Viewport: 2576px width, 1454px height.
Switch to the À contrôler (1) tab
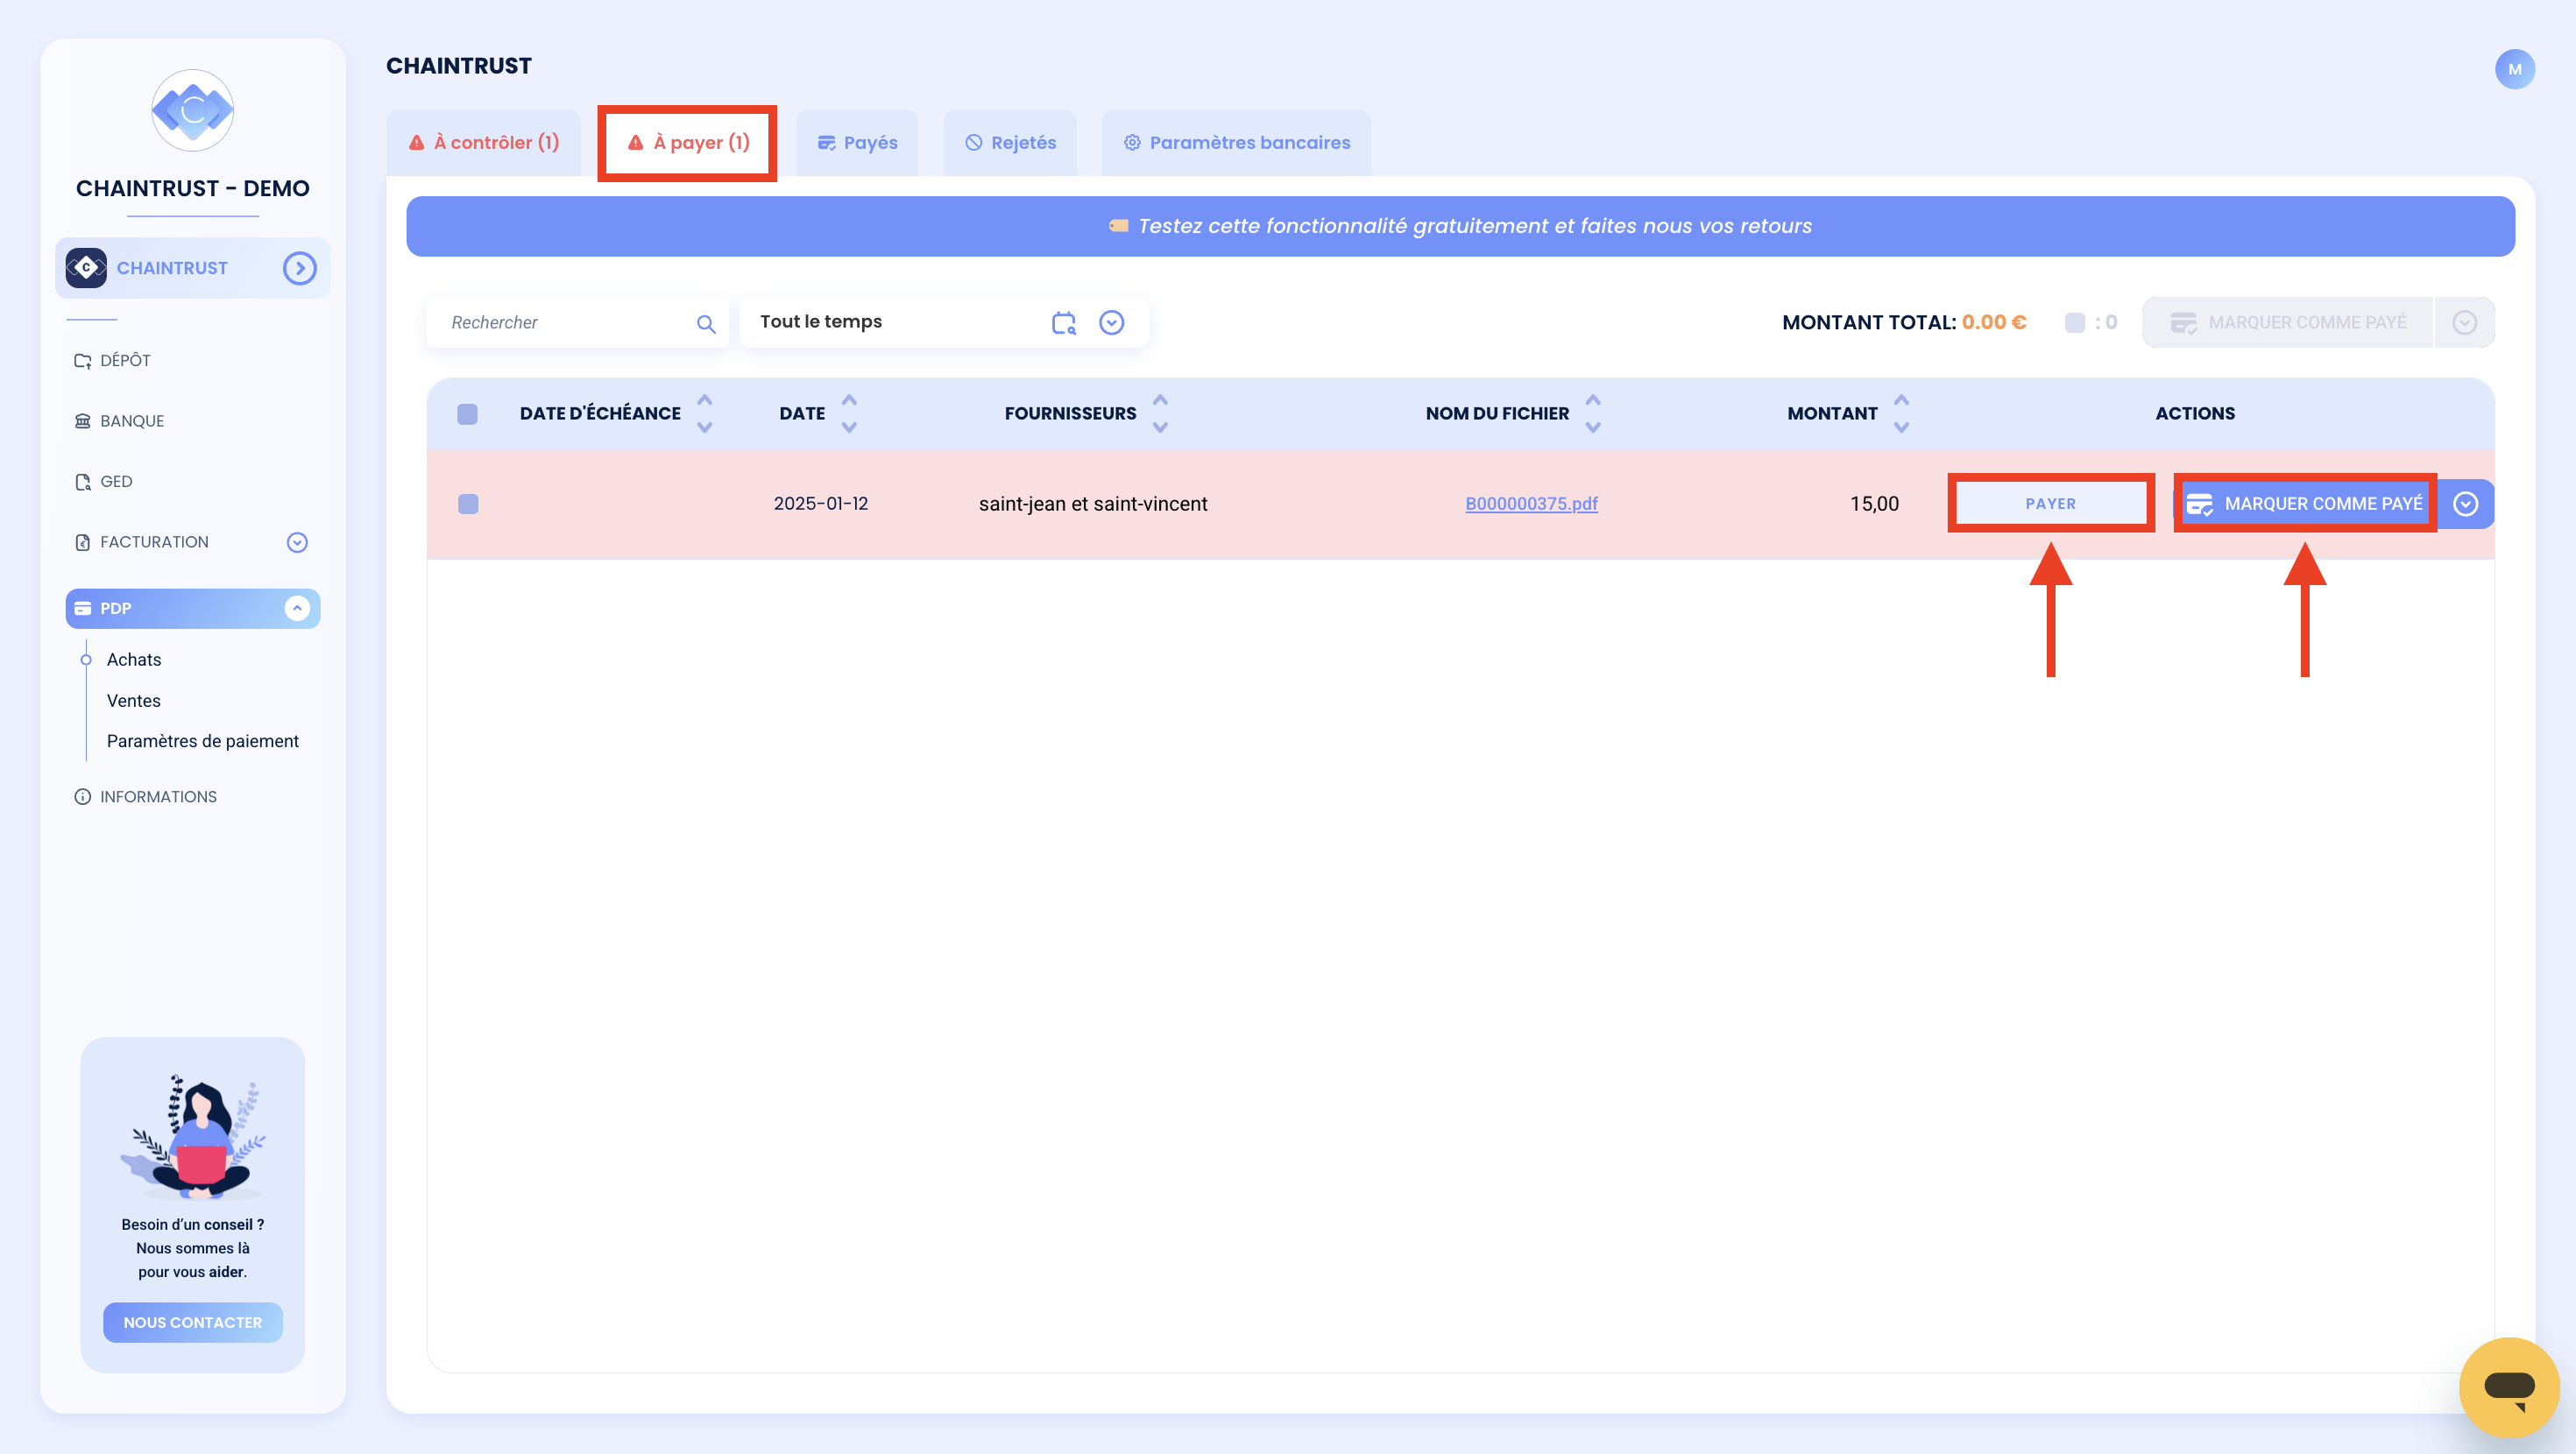[483, 143]
